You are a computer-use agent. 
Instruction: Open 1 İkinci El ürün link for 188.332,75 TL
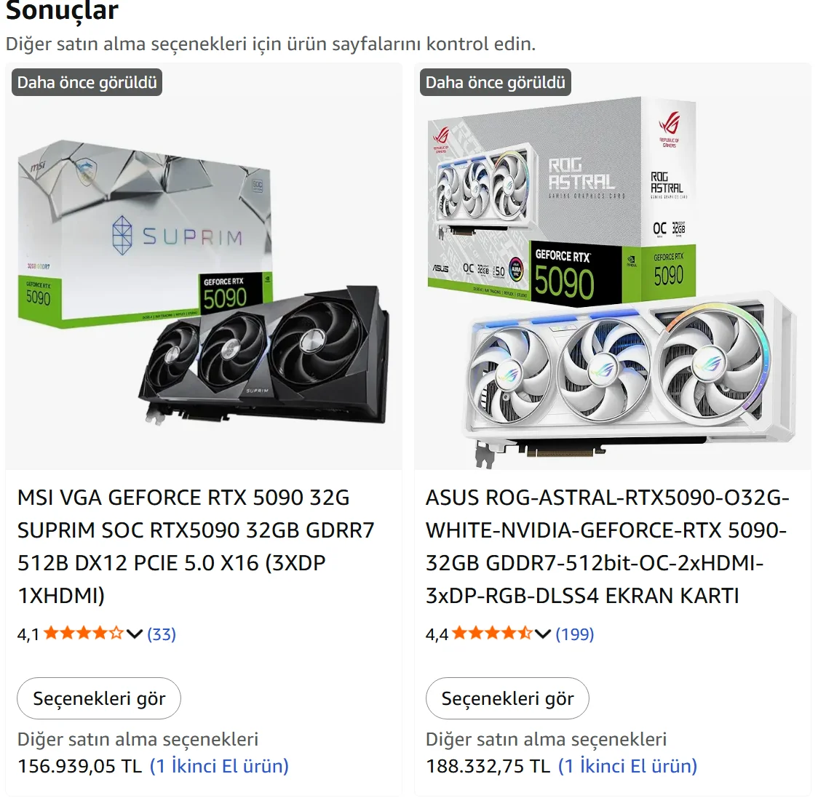(x=627, y=766)
